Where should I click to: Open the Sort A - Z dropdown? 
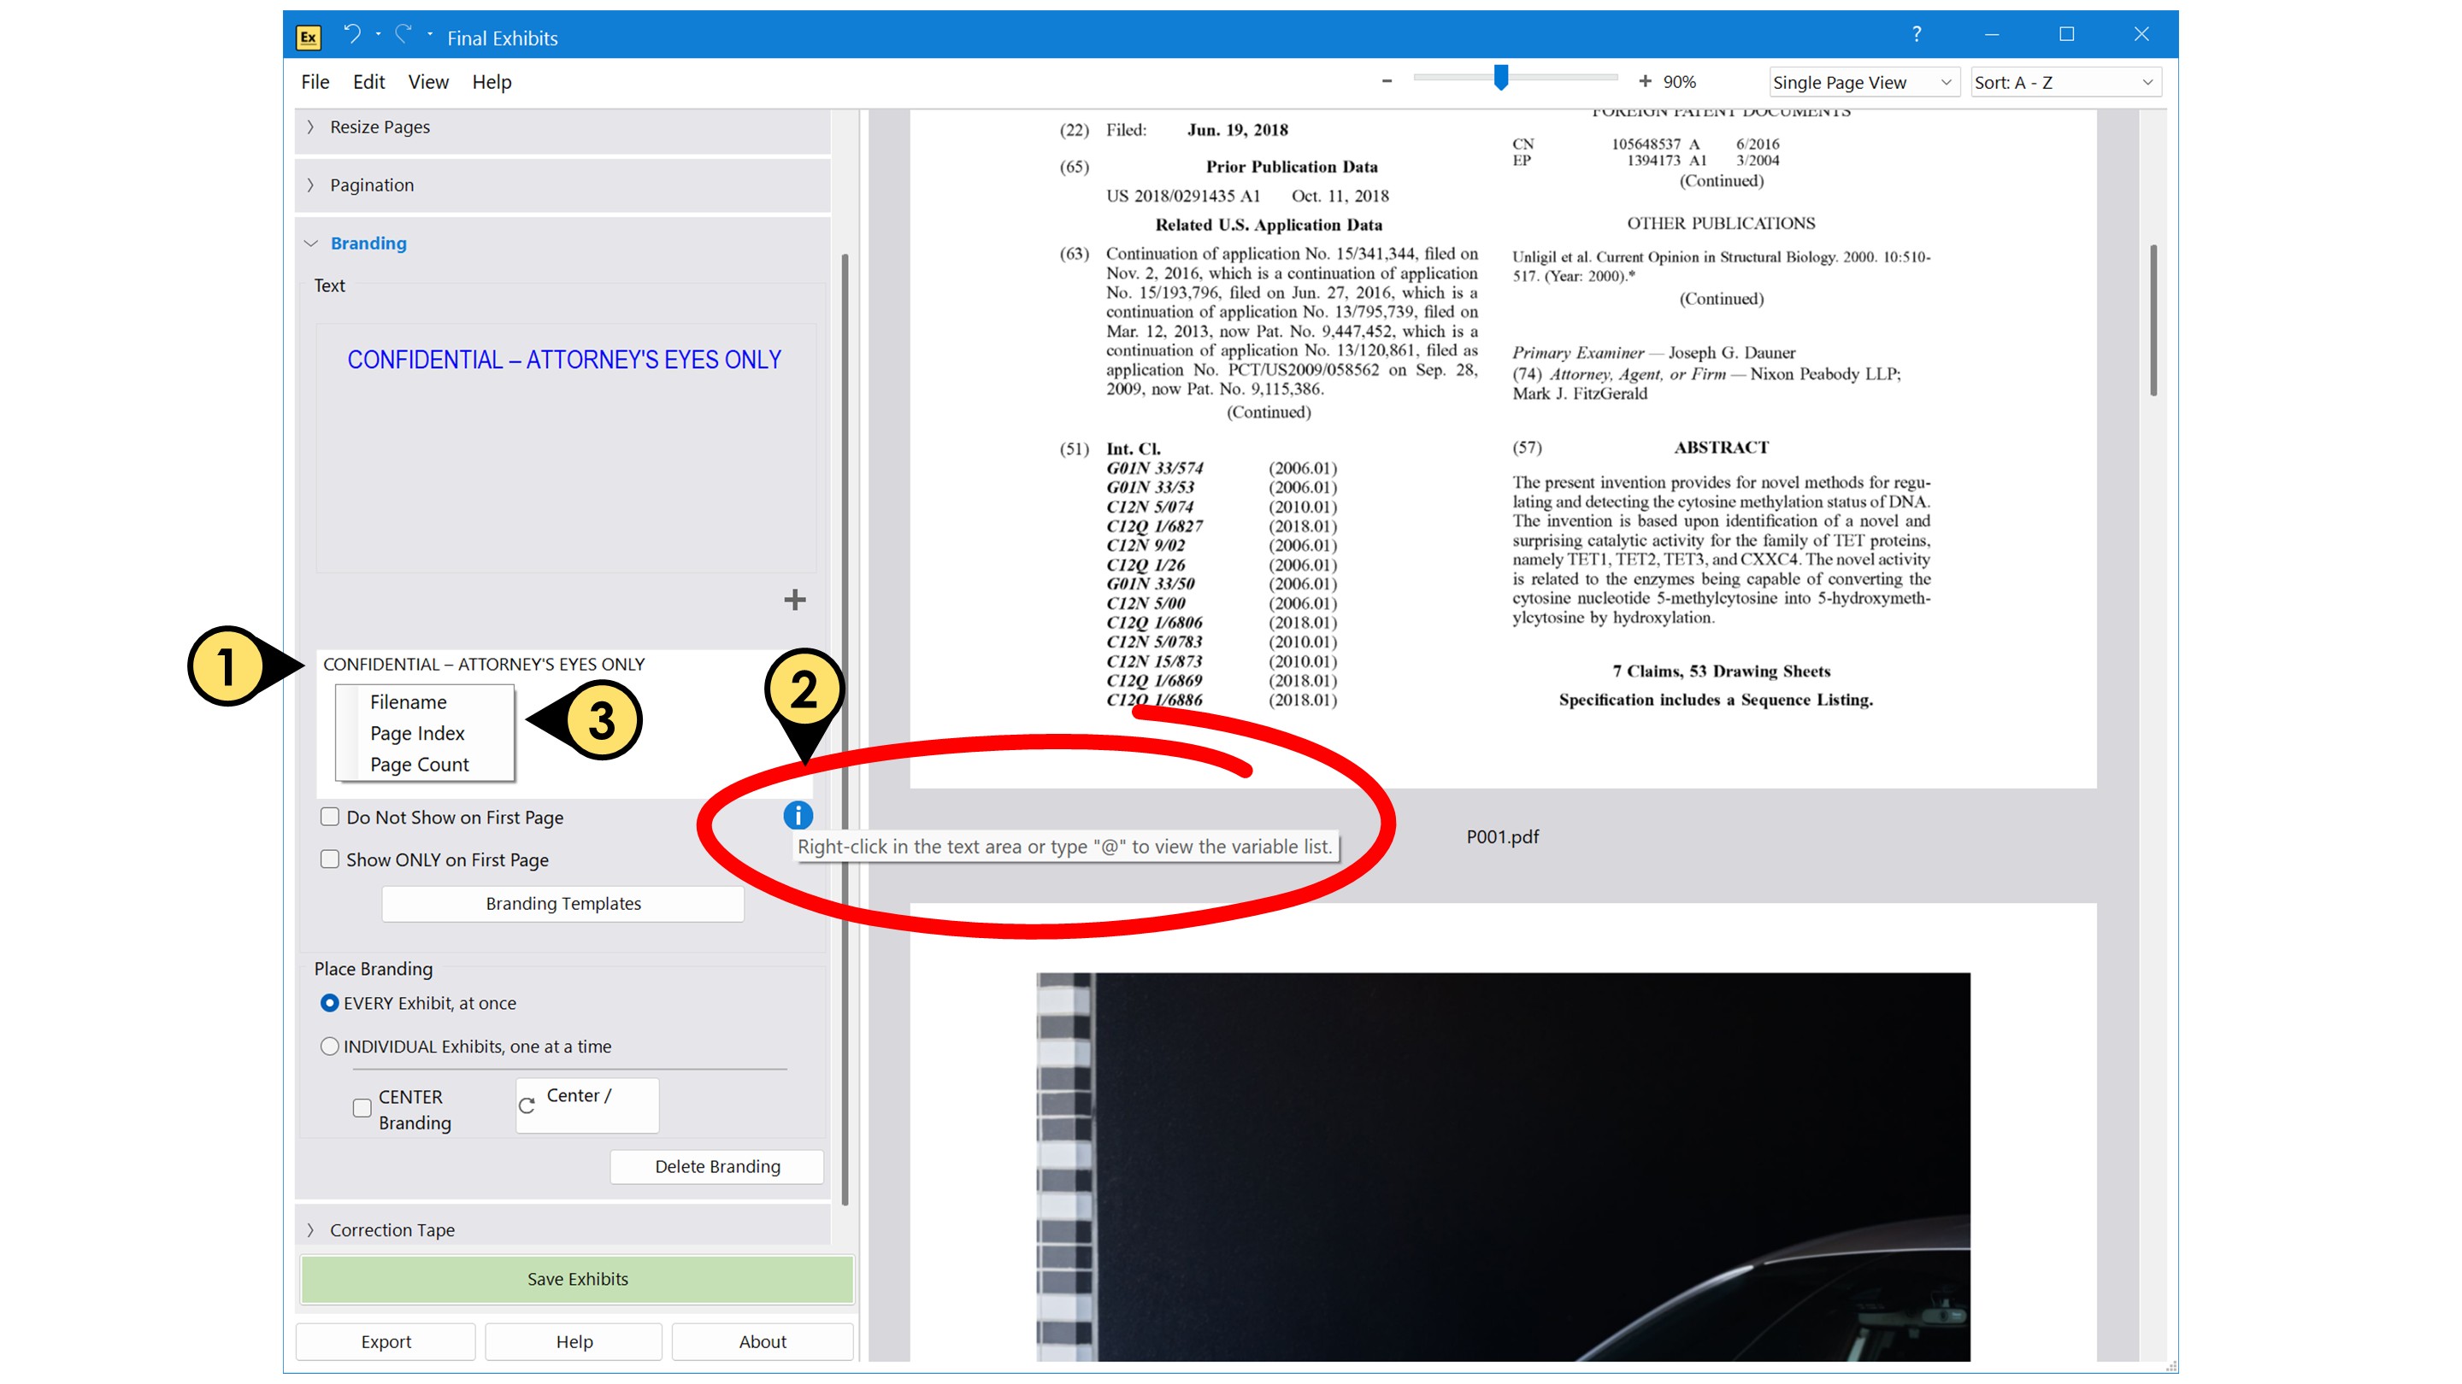2064,82
